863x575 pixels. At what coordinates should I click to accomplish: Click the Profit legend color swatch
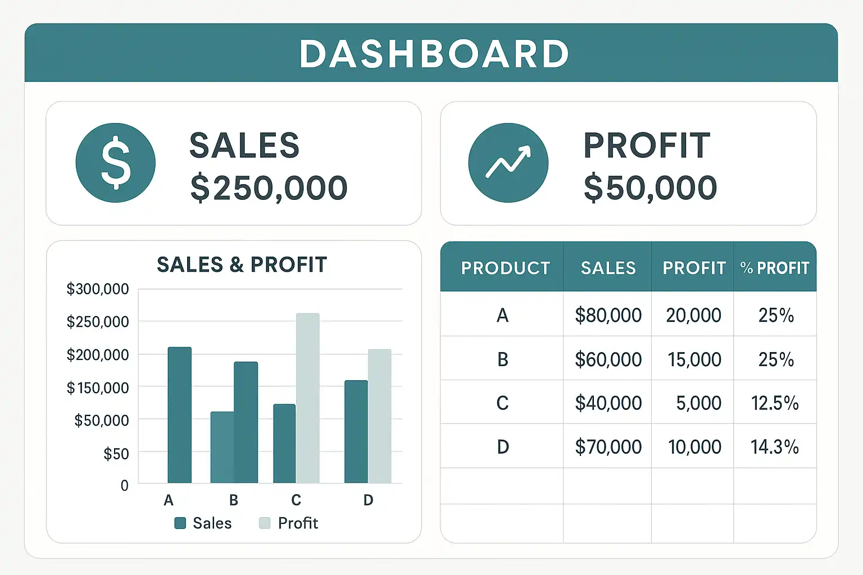click(265, 523)
